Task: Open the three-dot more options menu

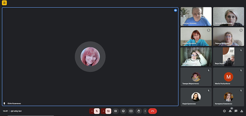Action: (x=145, y=111)
